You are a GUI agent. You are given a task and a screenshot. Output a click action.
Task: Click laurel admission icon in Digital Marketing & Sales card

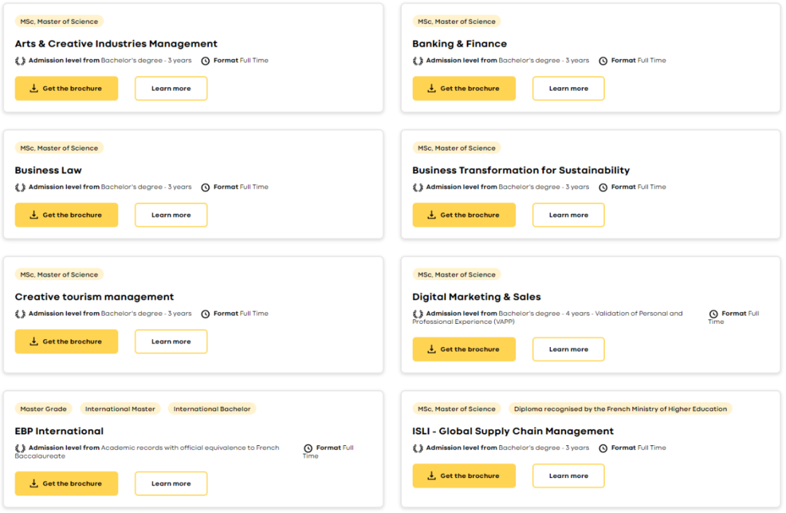418,314
